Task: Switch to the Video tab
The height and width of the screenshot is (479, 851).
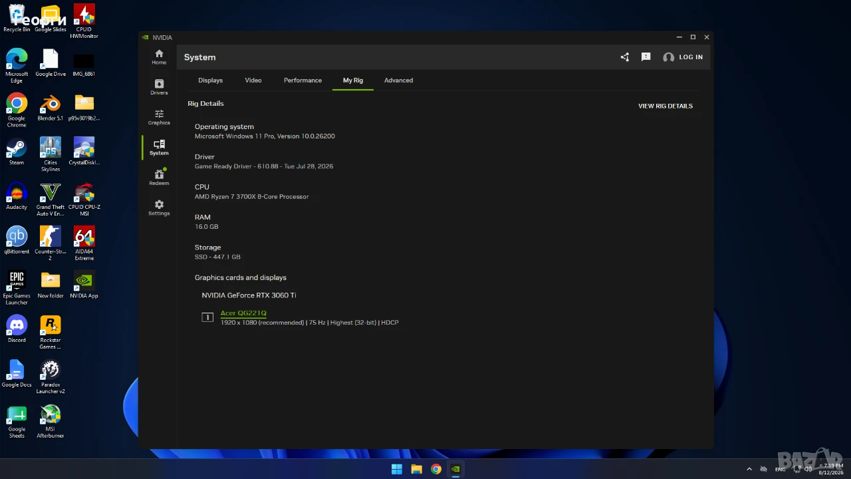Action: pyautogui.click(x=253, y=80)
